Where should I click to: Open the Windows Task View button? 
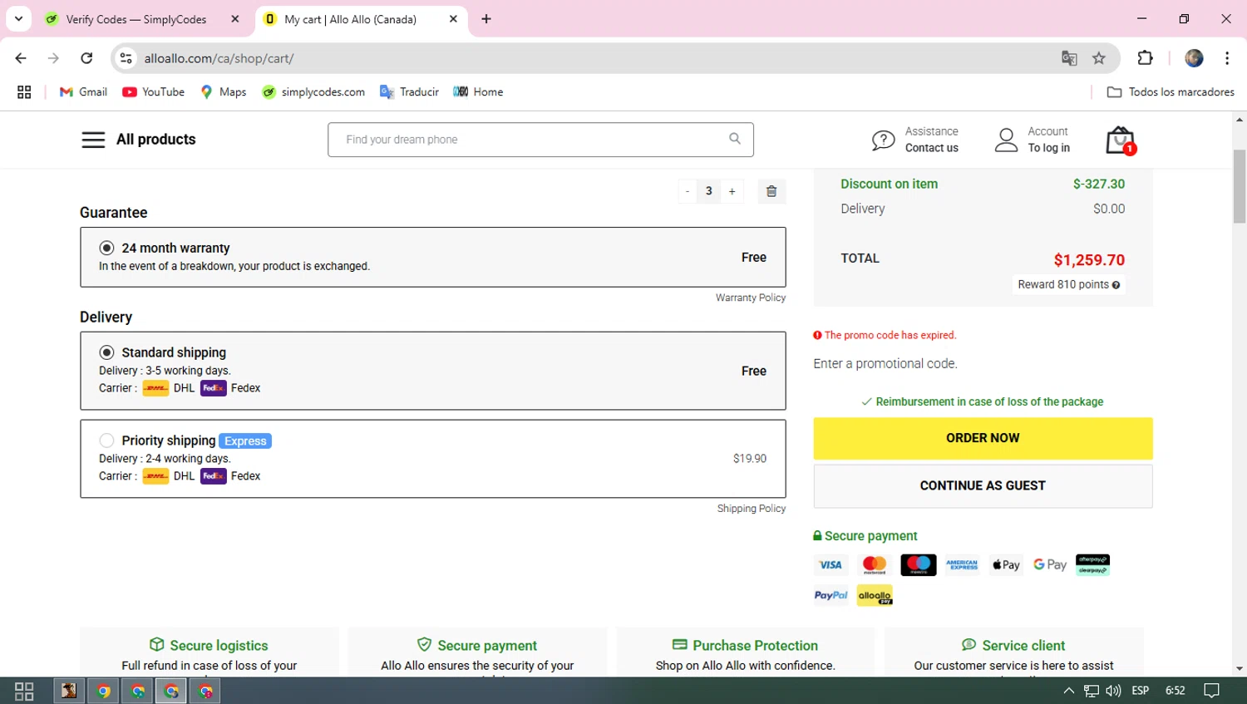pyautogui.click(x=24, y=691)
